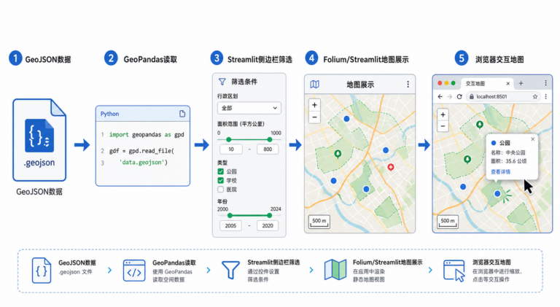Open the browser menu beside the address bar
The width and height of the screenshot is (560, 307).
[x=545, y=97]
